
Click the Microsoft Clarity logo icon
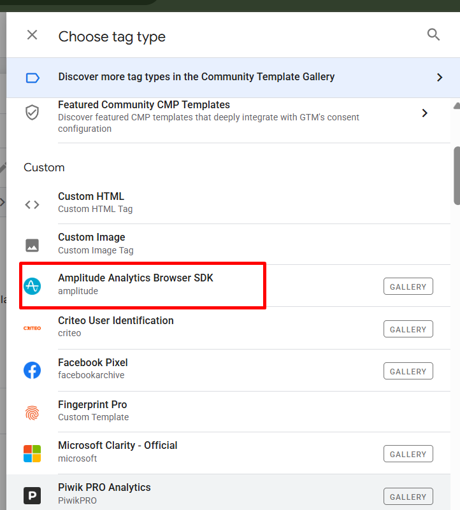[32, 453]
